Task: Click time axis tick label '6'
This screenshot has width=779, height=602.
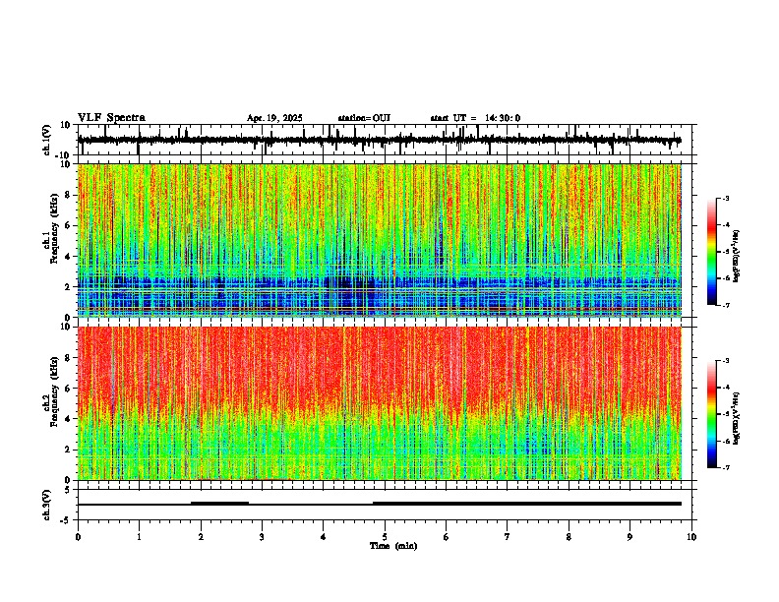Action: click(447, 537)
